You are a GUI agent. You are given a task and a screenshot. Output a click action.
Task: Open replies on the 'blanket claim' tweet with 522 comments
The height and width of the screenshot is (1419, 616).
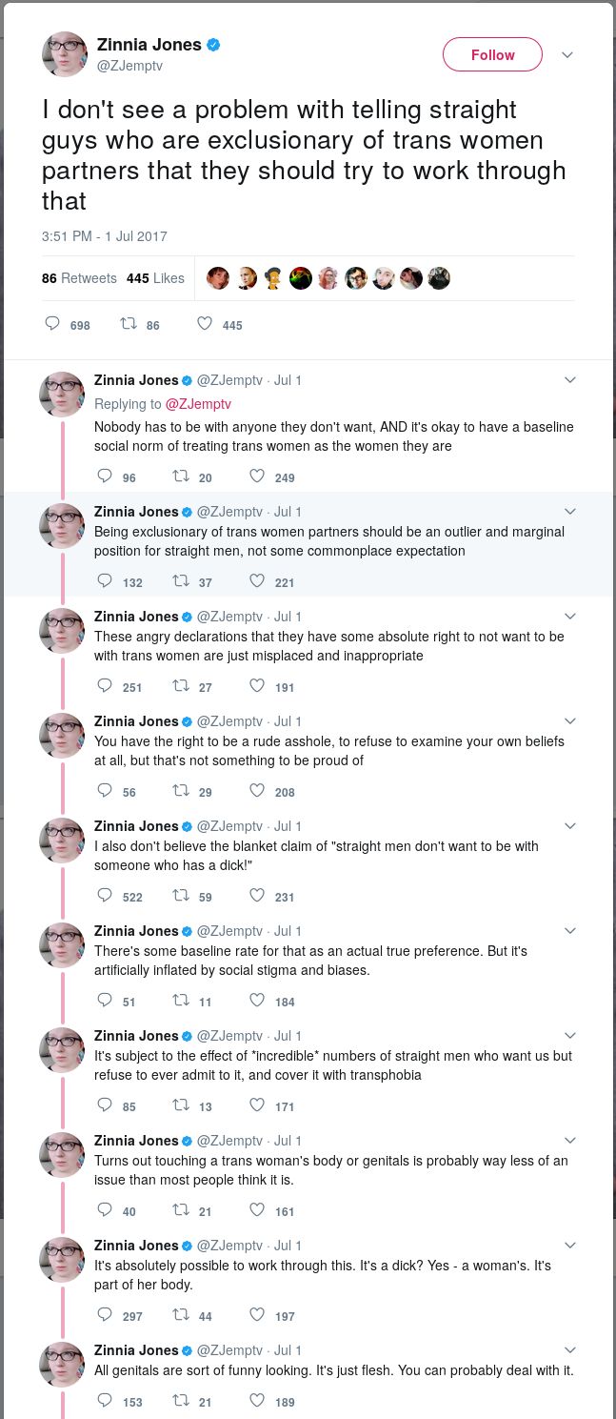[105, 896]
